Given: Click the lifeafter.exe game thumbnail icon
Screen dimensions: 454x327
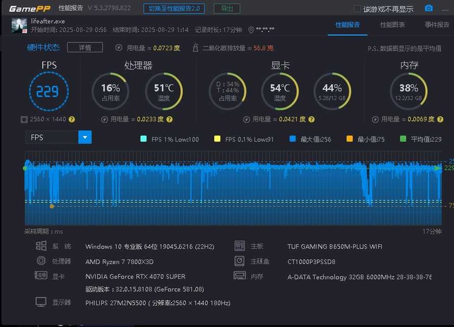Looking at the screenshot, I should pyautogui.click(x=19, y=25).
